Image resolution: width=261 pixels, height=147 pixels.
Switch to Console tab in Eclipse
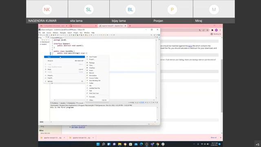[80, 103]
